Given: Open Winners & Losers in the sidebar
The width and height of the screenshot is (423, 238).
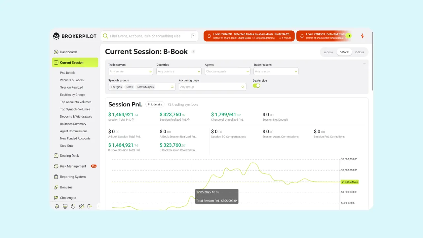Looking at the screenshot, I should coord(72,80).
